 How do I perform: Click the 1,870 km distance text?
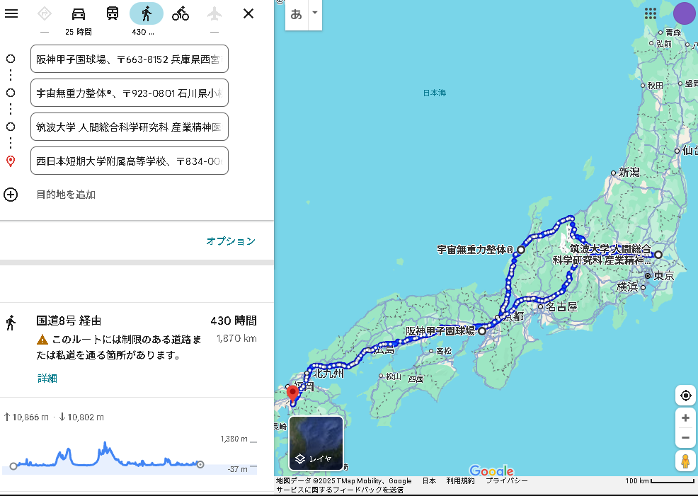pyautogui.click(x=236, y=338)
